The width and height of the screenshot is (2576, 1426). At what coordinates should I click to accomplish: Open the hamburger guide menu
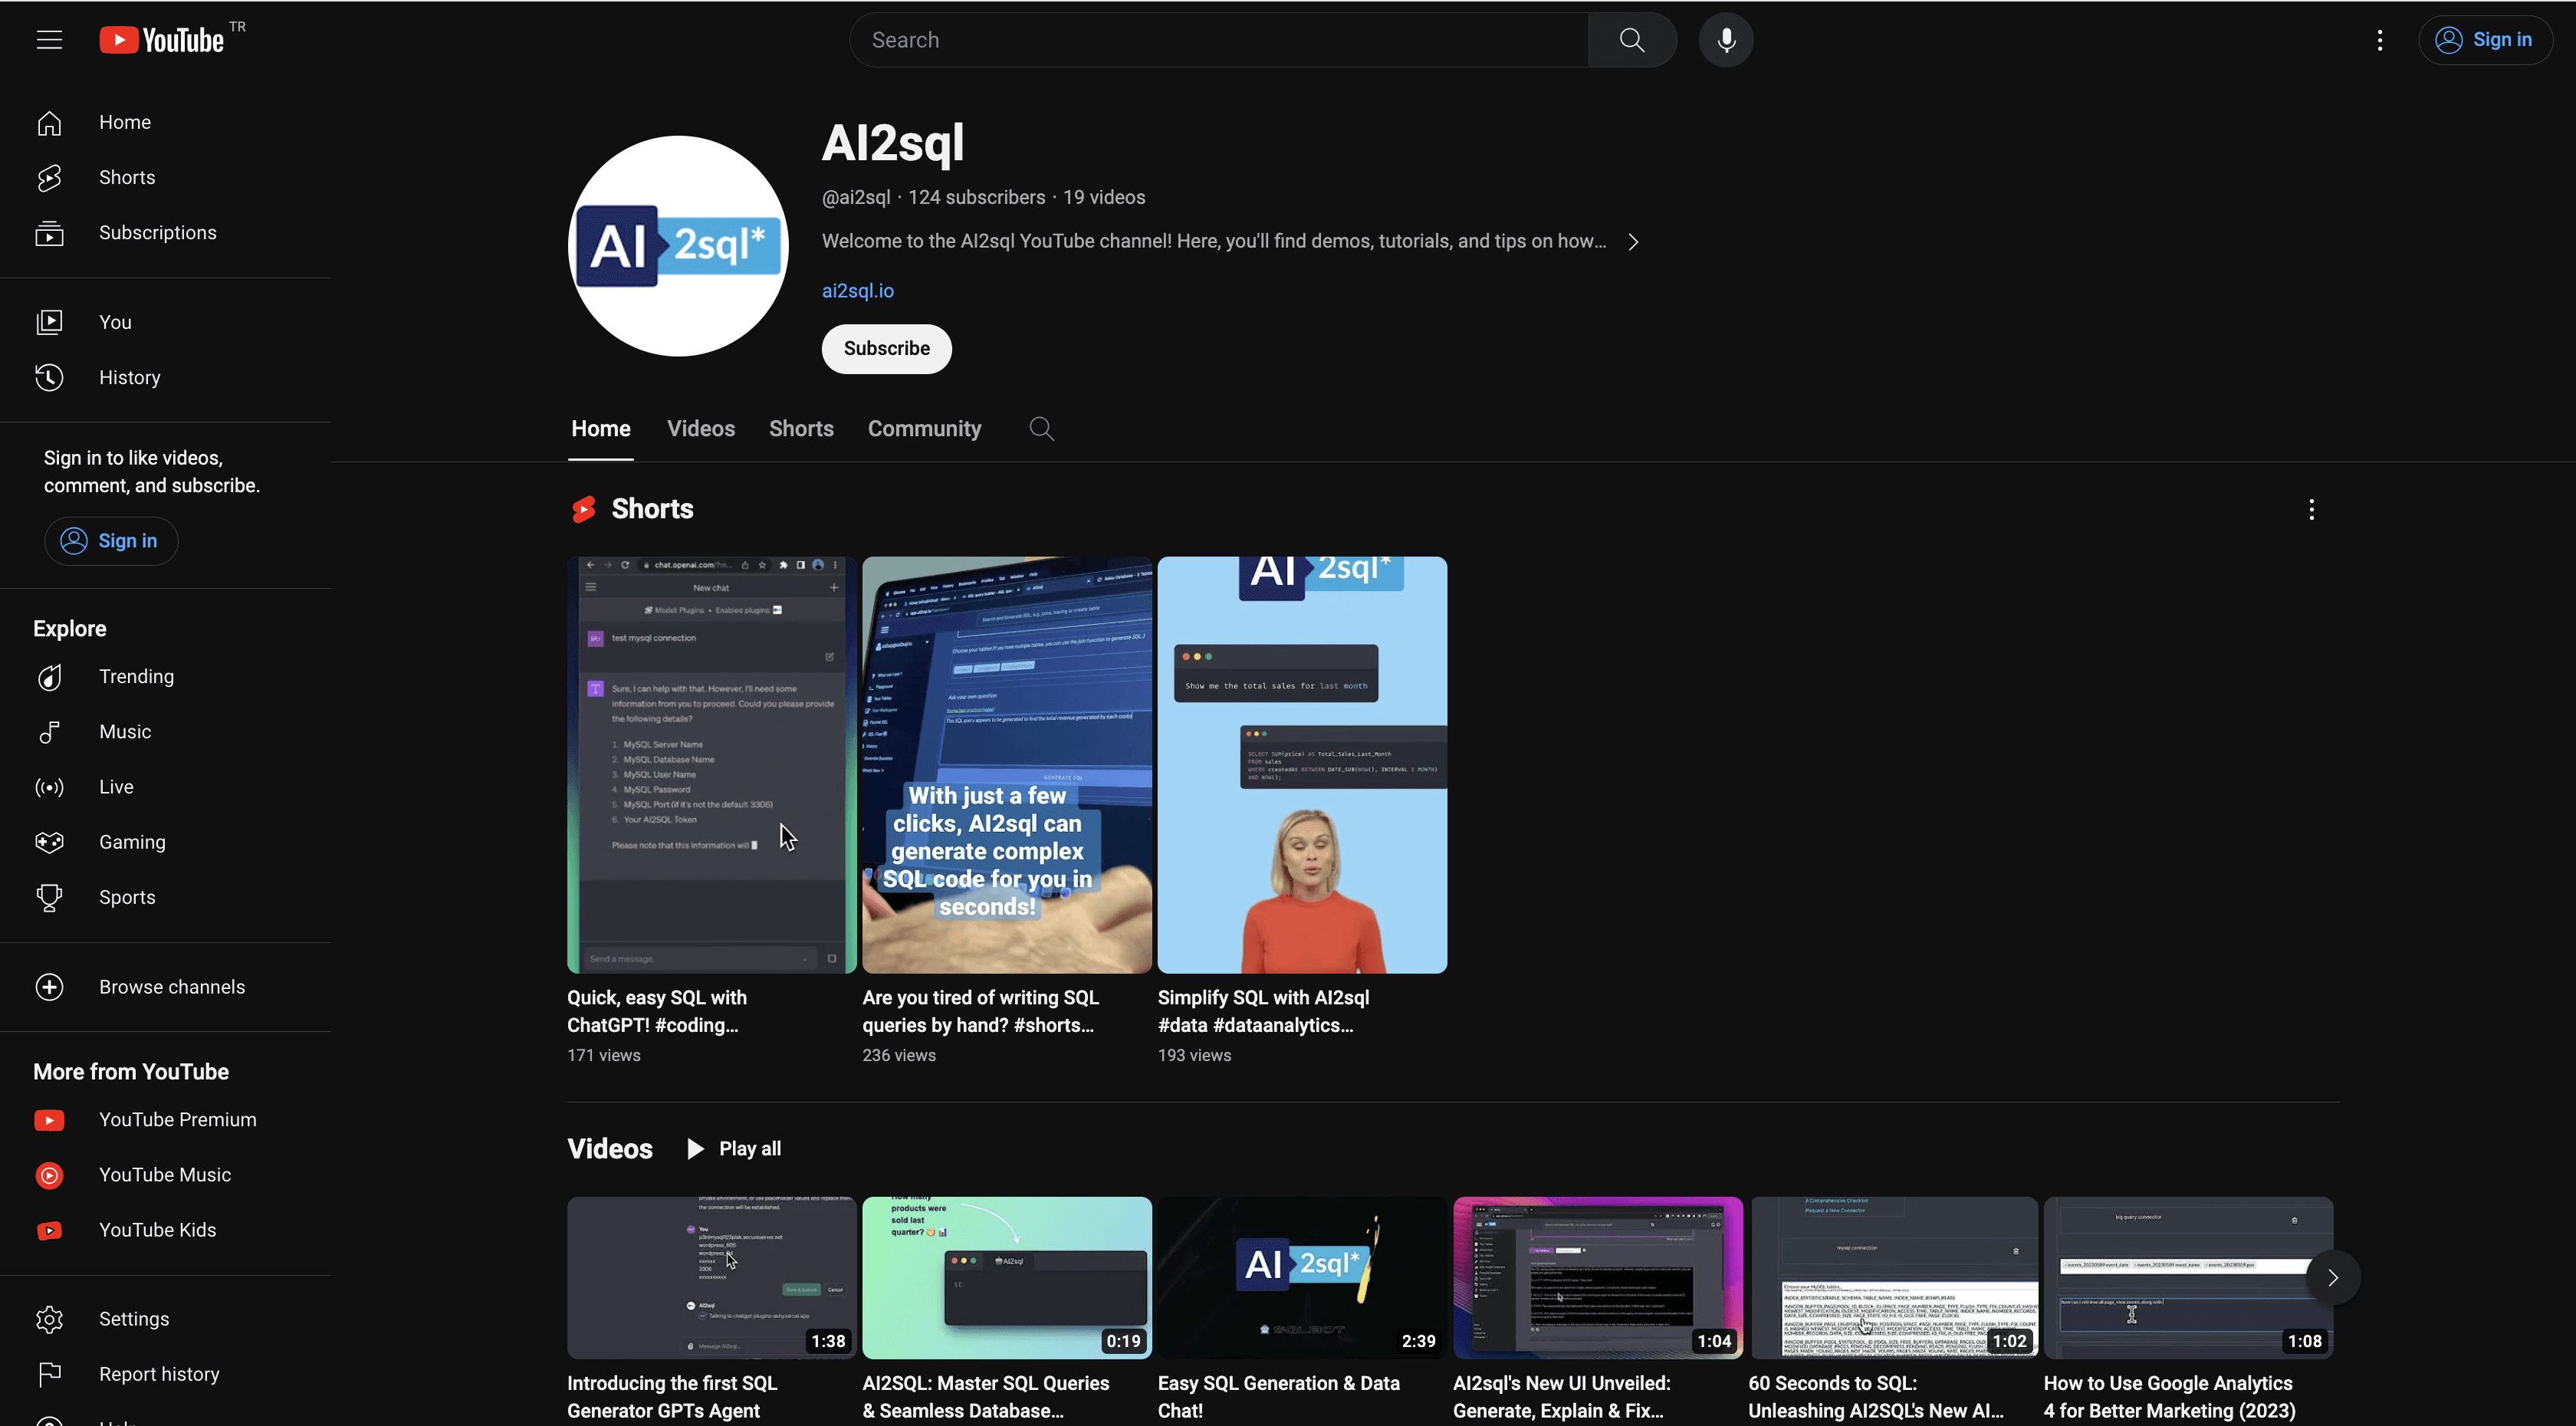[49, 40]
